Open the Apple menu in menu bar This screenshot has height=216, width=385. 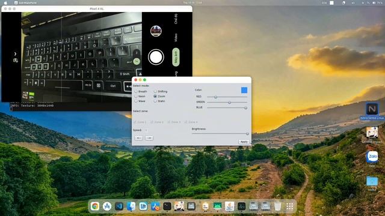(x=5, y=2)
